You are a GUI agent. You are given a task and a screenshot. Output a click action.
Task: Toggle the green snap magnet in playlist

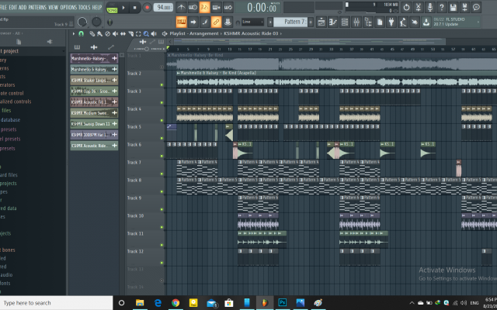[x=82, y=33]
